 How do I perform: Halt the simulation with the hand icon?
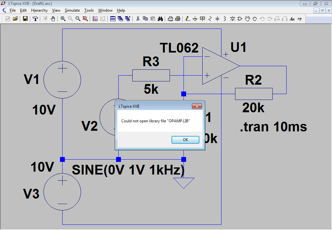pyautogui.click(x=53, y=19)
